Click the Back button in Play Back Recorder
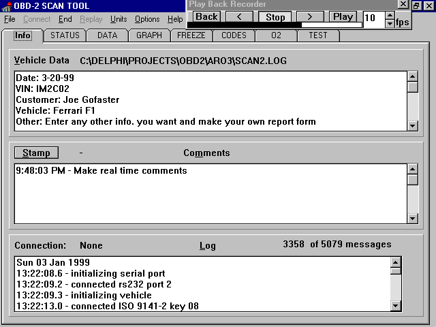Image resolution: width=436 pixels, height=327 pixels. point(206,16)
